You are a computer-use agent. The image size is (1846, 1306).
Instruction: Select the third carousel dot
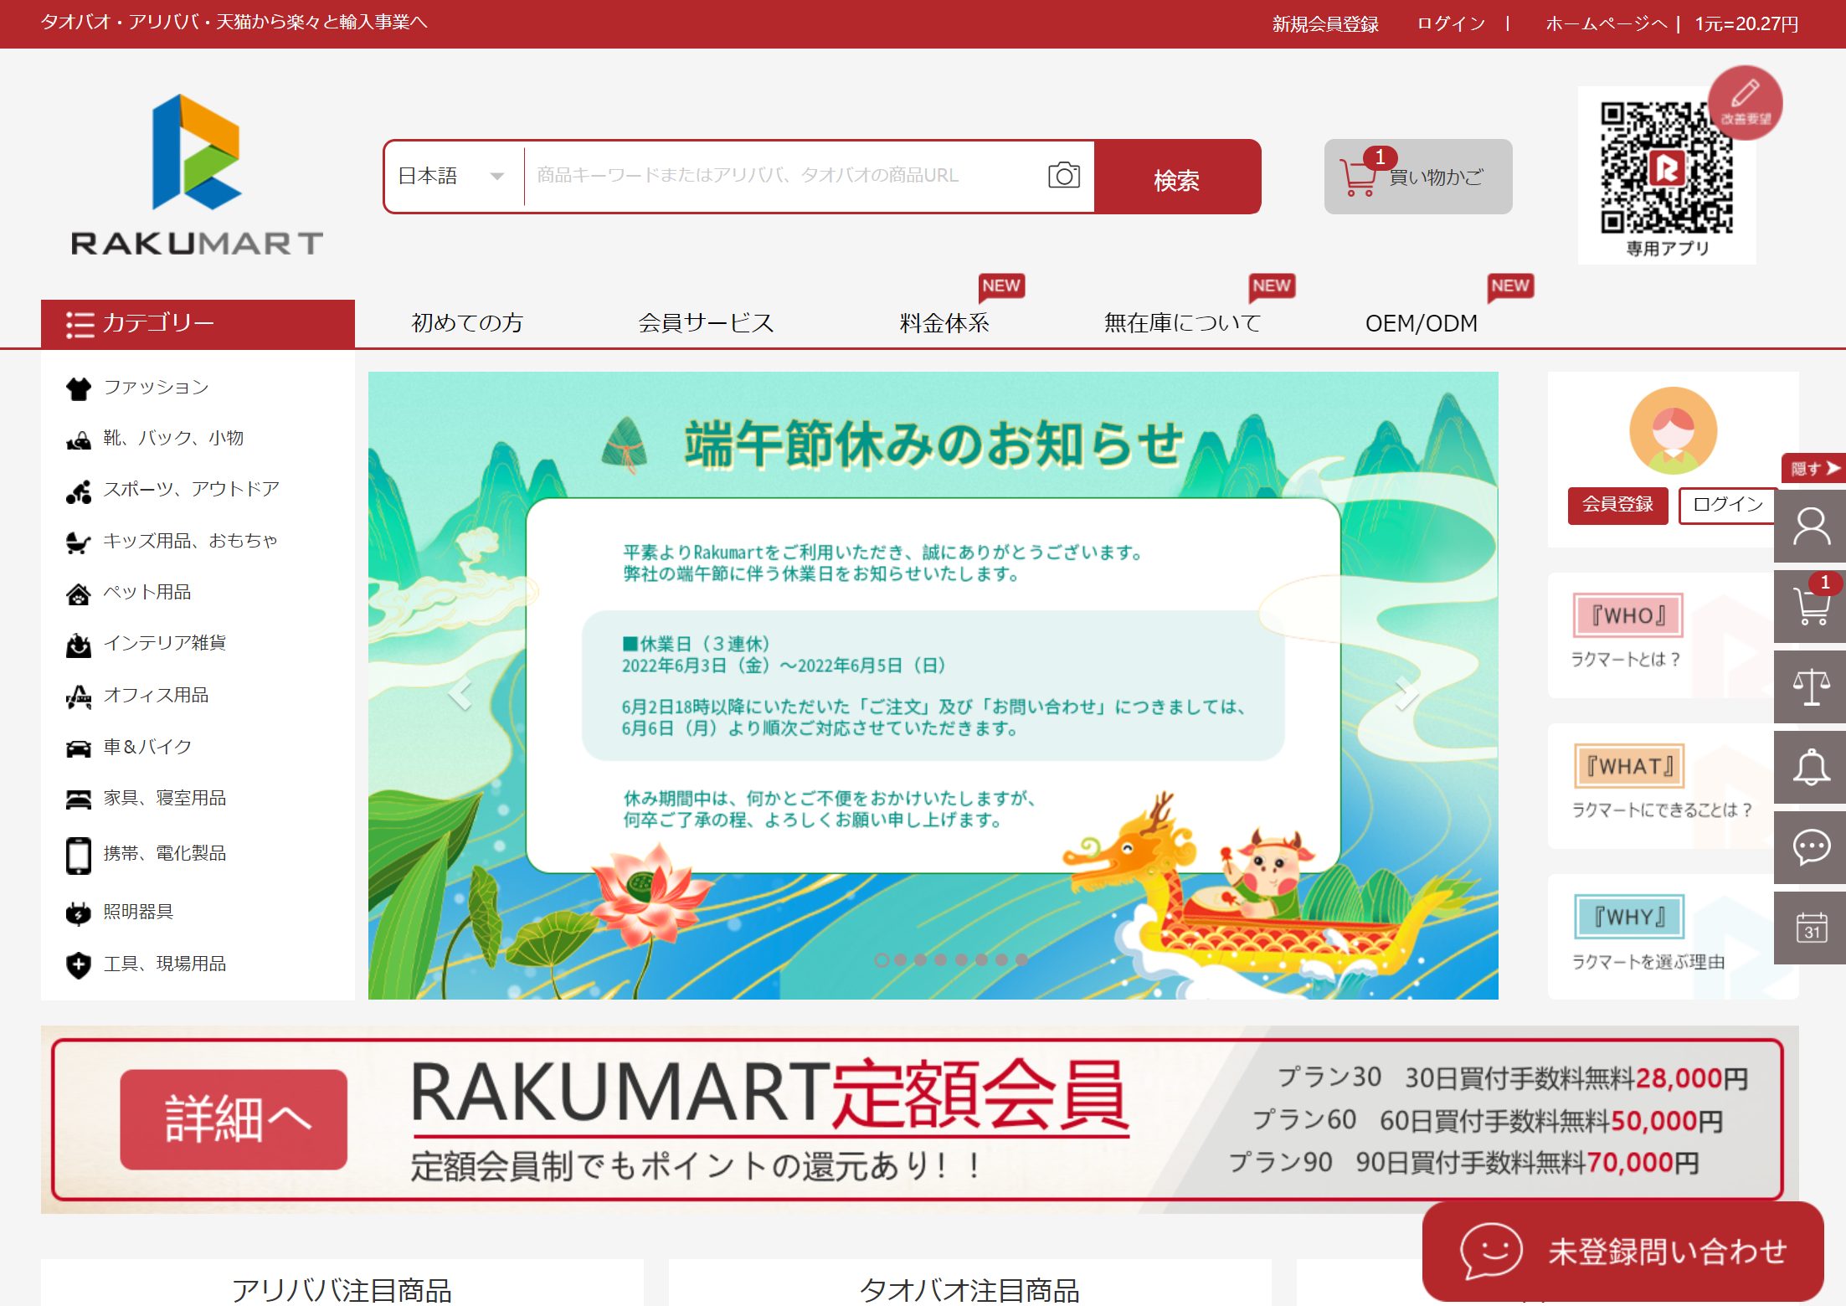click(x=921, y=960)
